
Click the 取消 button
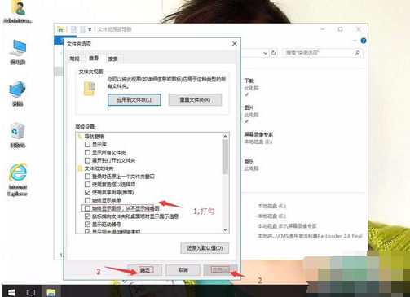point(183,270)
